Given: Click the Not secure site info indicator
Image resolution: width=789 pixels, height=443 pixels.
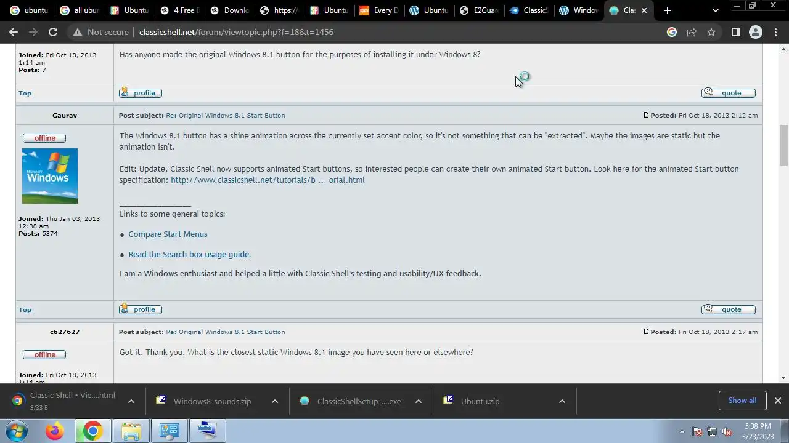Looking at the screenshot, I should tap(101, 32).
